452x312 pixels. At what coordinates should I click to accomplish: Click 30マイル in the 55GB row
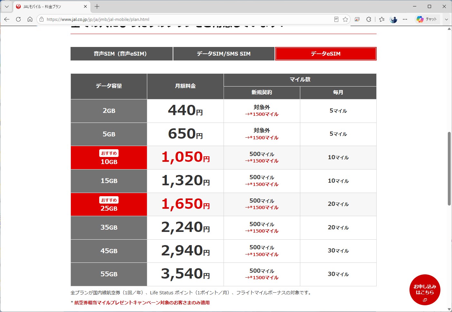338,274
